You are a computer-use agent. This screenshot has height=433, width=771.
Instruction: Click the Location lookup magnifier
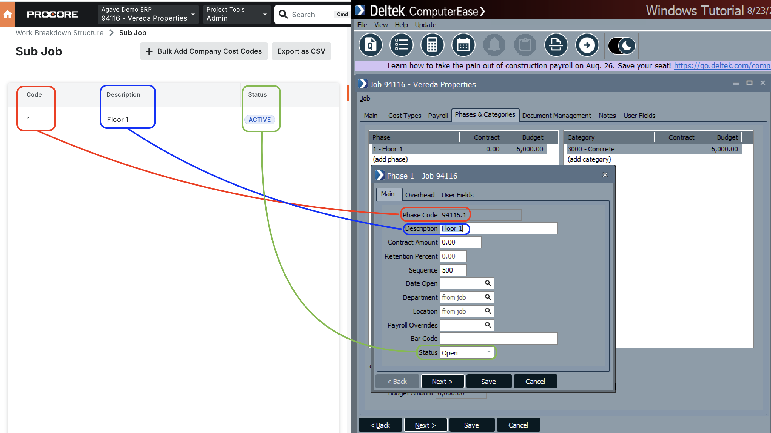(x=488, y=311)
